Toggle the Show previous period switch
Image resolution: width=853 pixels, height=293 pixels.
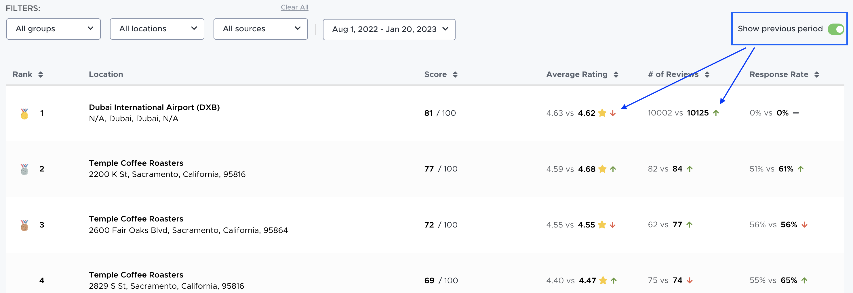[835, 29]
